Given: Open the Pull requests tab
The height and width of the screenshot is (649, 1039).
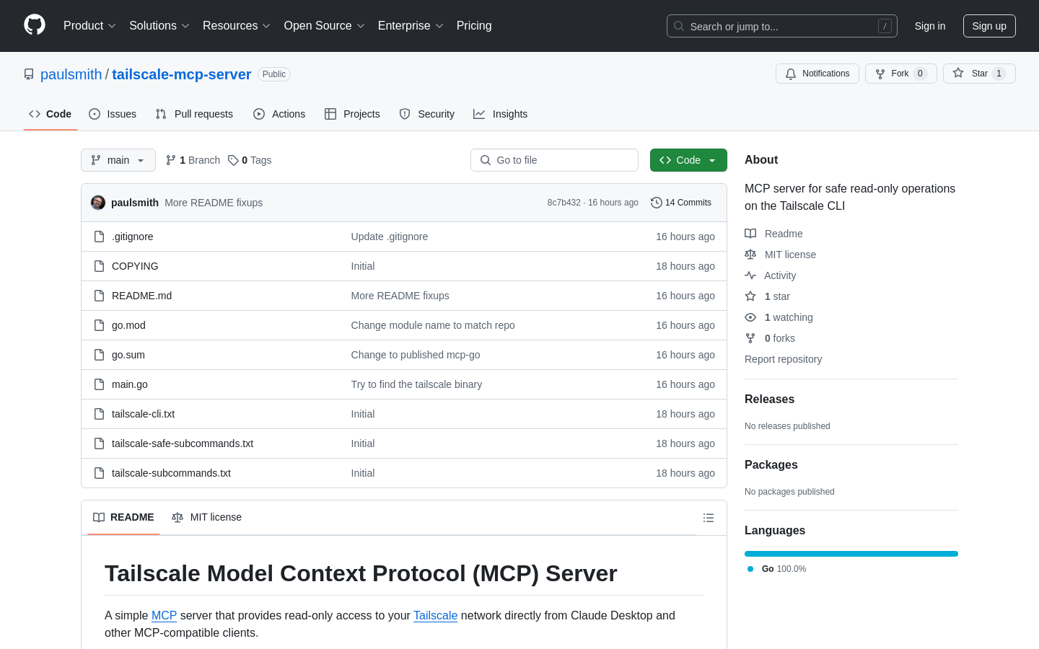Looking at the screenshot, I should point(194,114).
